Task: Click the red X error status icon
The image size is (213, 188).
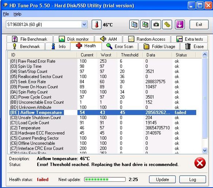Action: [x=200, y=163]
